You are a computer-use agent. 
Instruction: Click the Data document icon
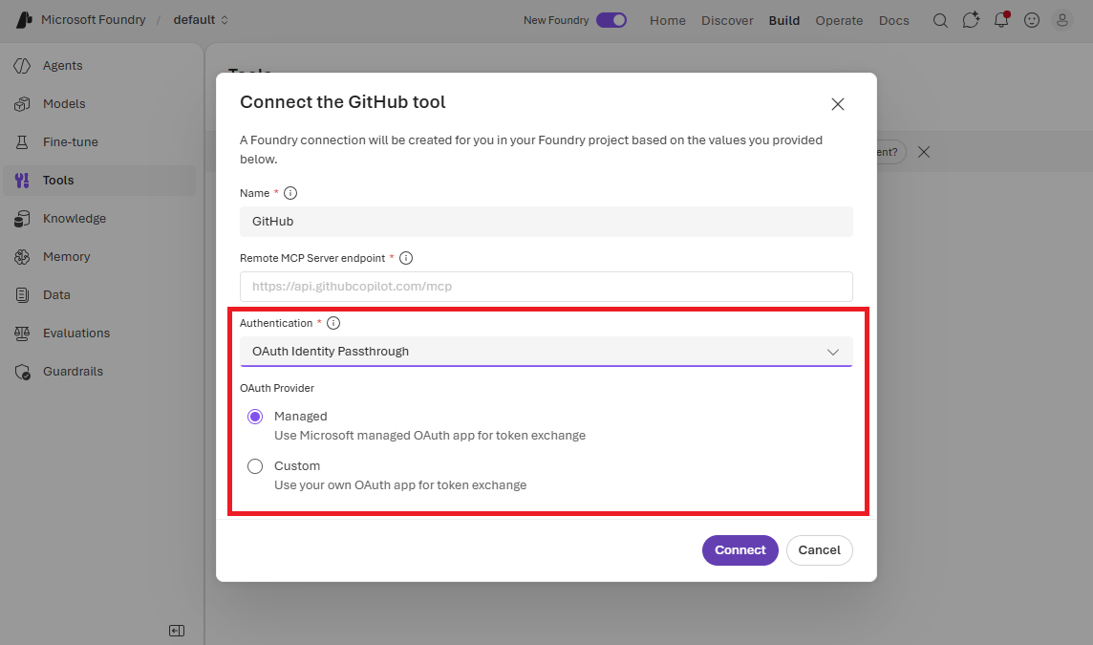pos(22,295)
